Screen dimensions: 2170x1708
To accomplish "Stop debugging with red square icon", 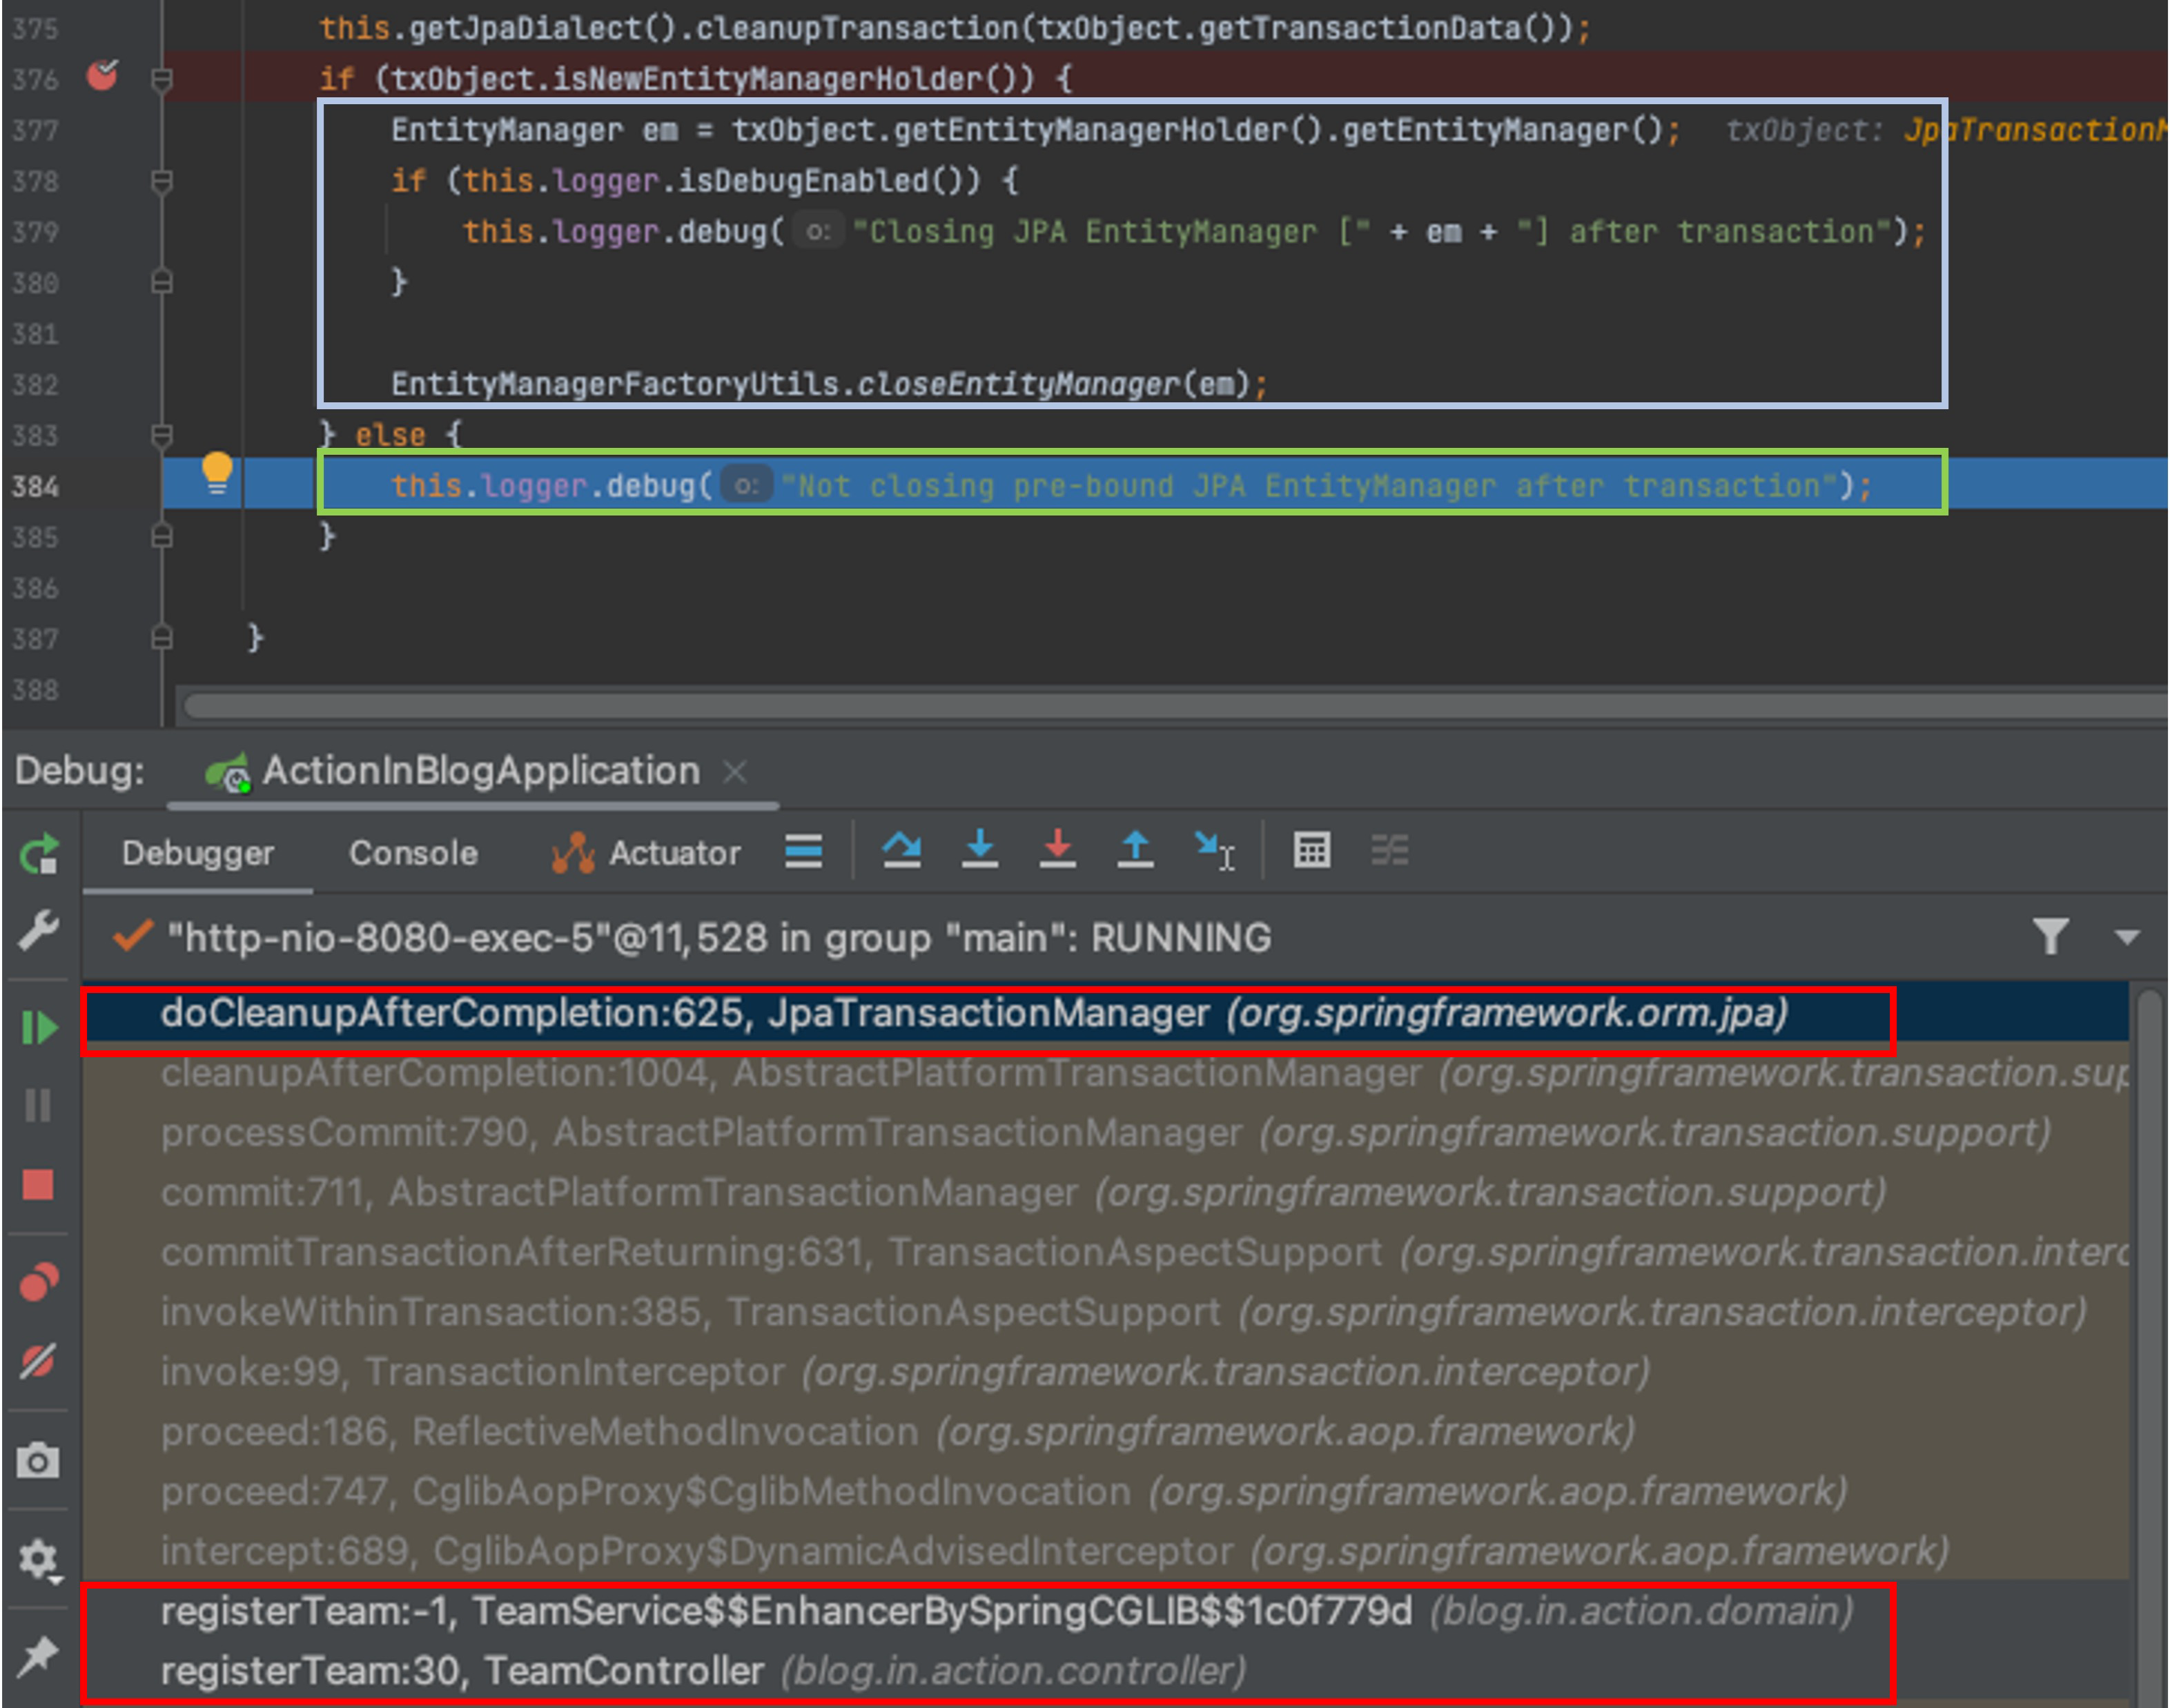I will [39, 1185].
